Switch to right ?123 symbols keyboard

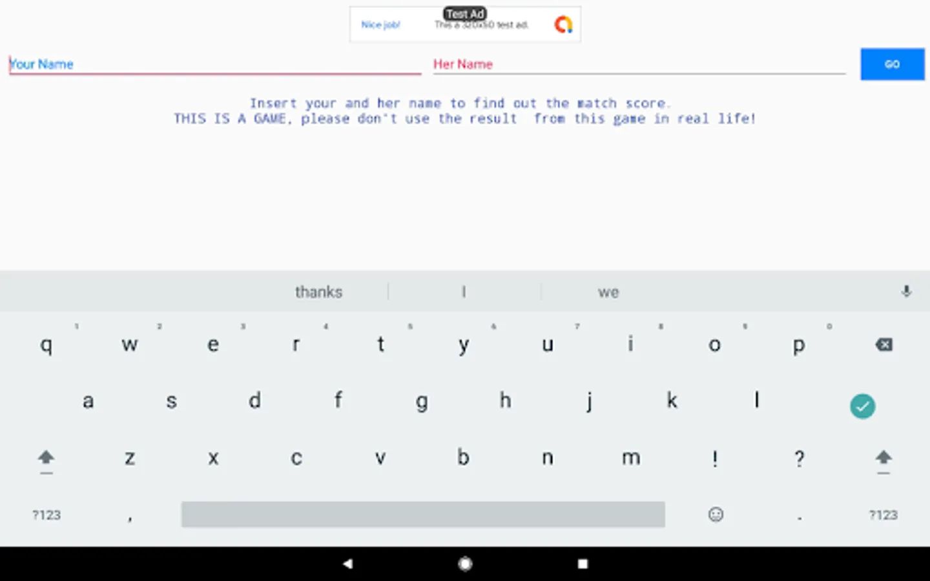coord(883,515)
